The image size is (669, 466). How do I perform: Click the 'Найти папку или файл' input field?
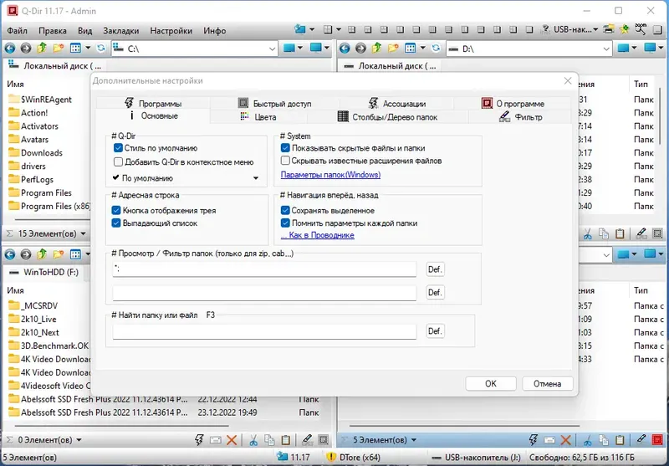pyautogui.click(x=264, y=331)
